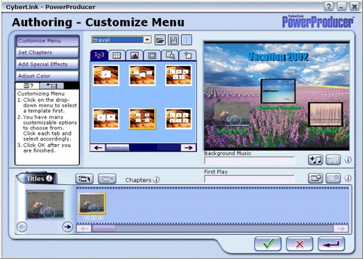Go to the next title
The height and width of the screenshot is (259, 363).
click(x=68, y=227)
